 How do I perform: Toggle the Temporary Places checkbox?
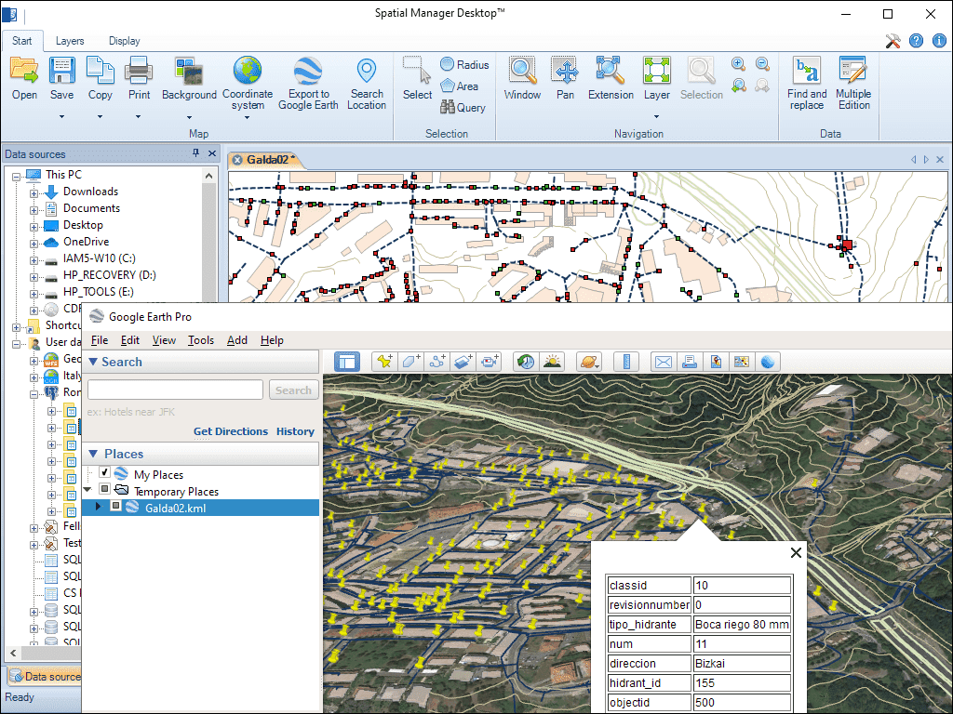[105, 490]
